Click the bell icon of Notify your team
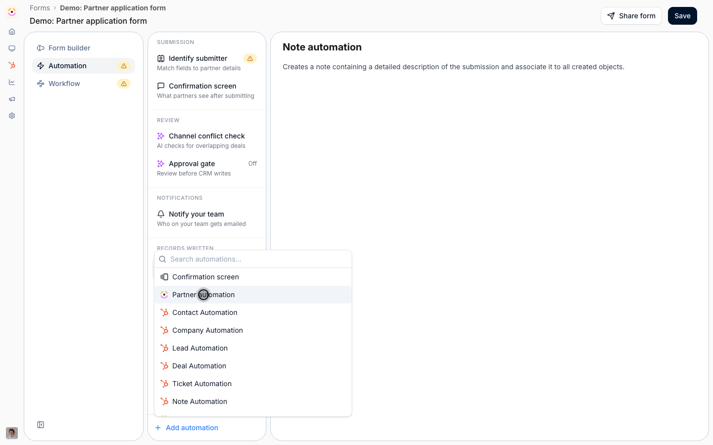713x445 pixels. click(x=161, y=214)
